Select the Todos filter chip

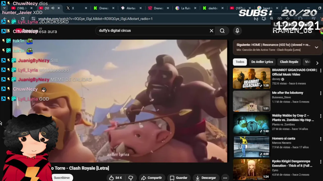pyautogui.click(x=240, y=62)
